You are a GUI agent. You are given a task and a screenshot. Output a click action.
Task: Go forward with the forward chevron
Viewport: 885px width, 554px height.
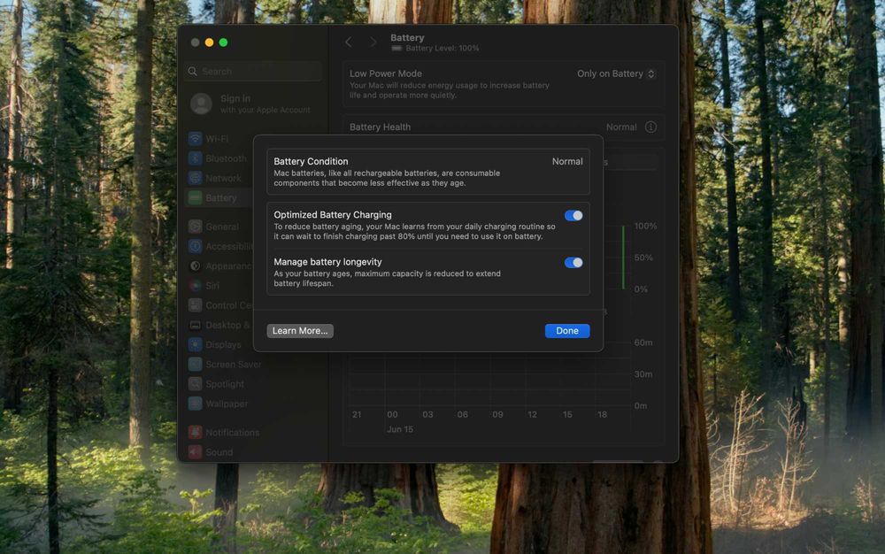click(x=373, y=42)
